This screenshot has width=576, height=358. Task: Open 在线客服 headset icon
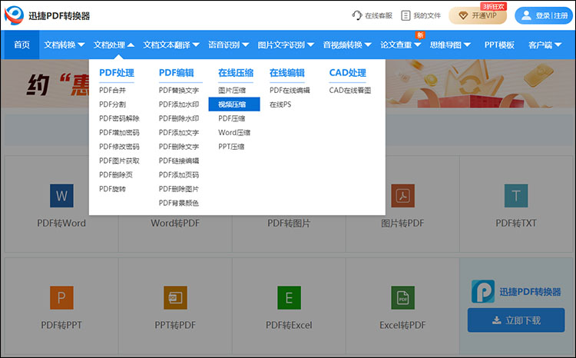tap(357, 15)
